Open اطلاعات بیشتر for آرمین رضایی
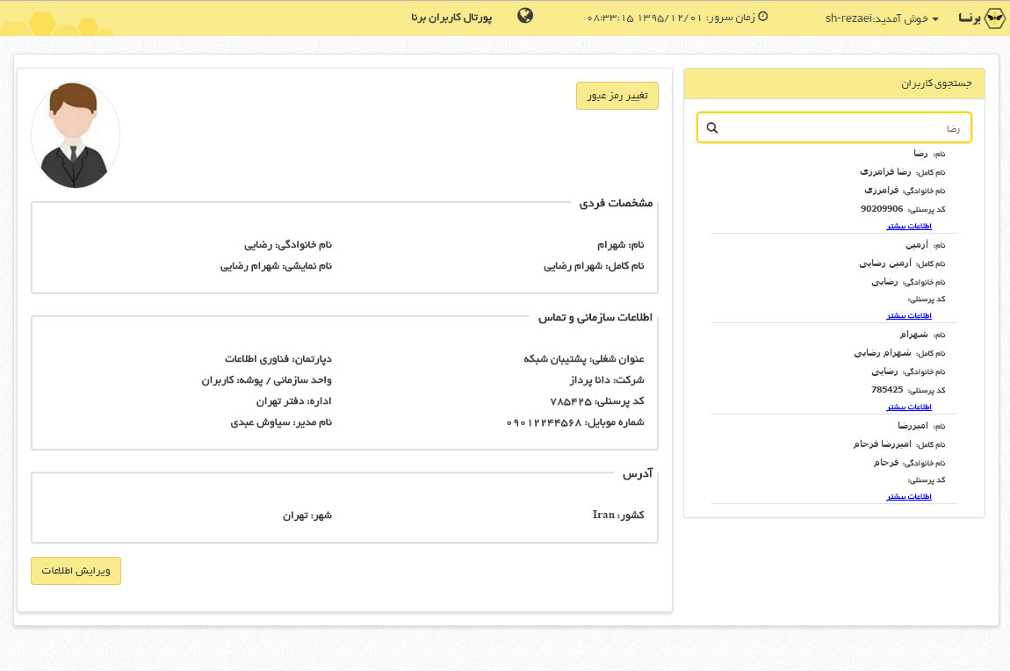Viewport: 1010px width, 671px height. 908,315
